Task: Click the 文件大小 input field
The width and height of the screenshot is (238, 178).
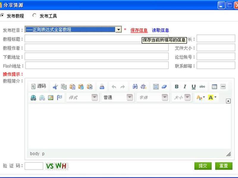Action: coord(216,47)
